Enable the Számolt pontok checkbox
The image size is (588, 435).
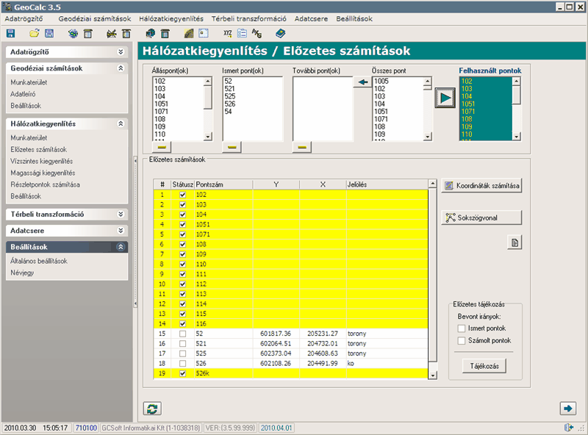tap(462, 340)
